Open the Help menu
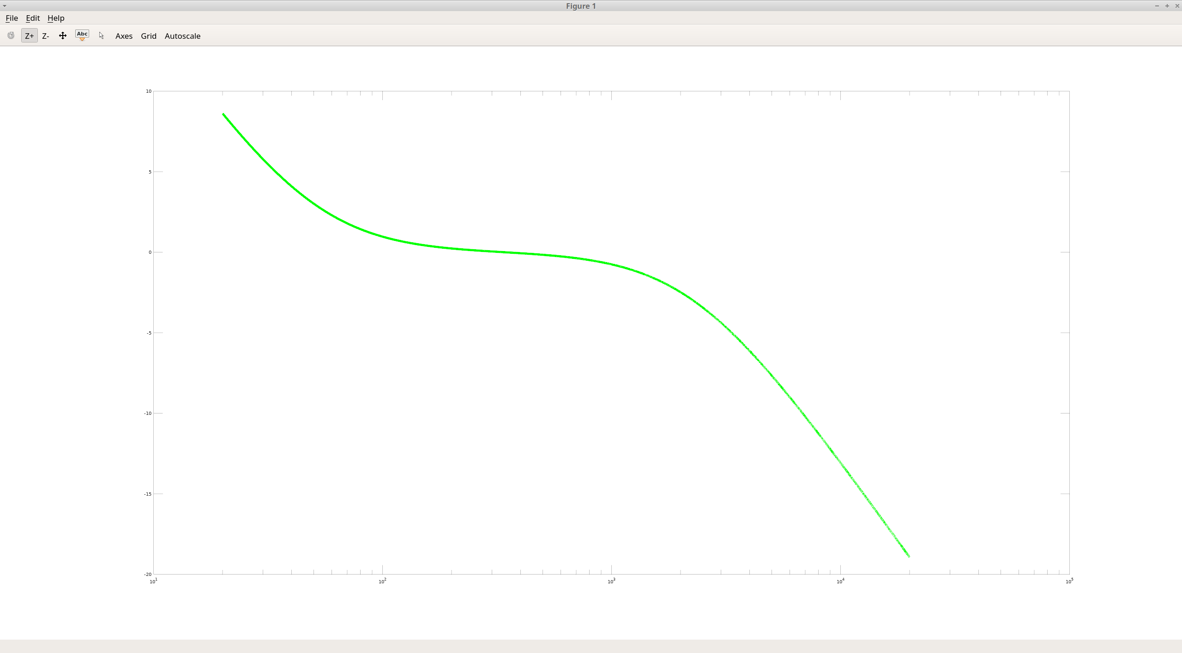Screen dimensions: 1182x653 (56, 18)
